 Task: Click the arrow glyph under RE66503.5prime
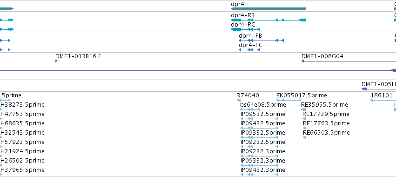[305, 137]
